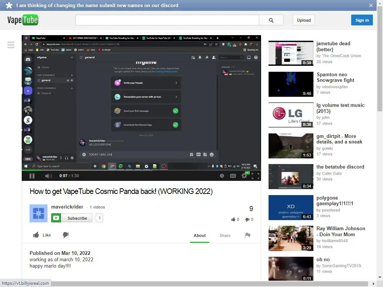The image size is (383, 287).
Task: Click maverickrider channel avatar
Action: click(x=39, y=213)
